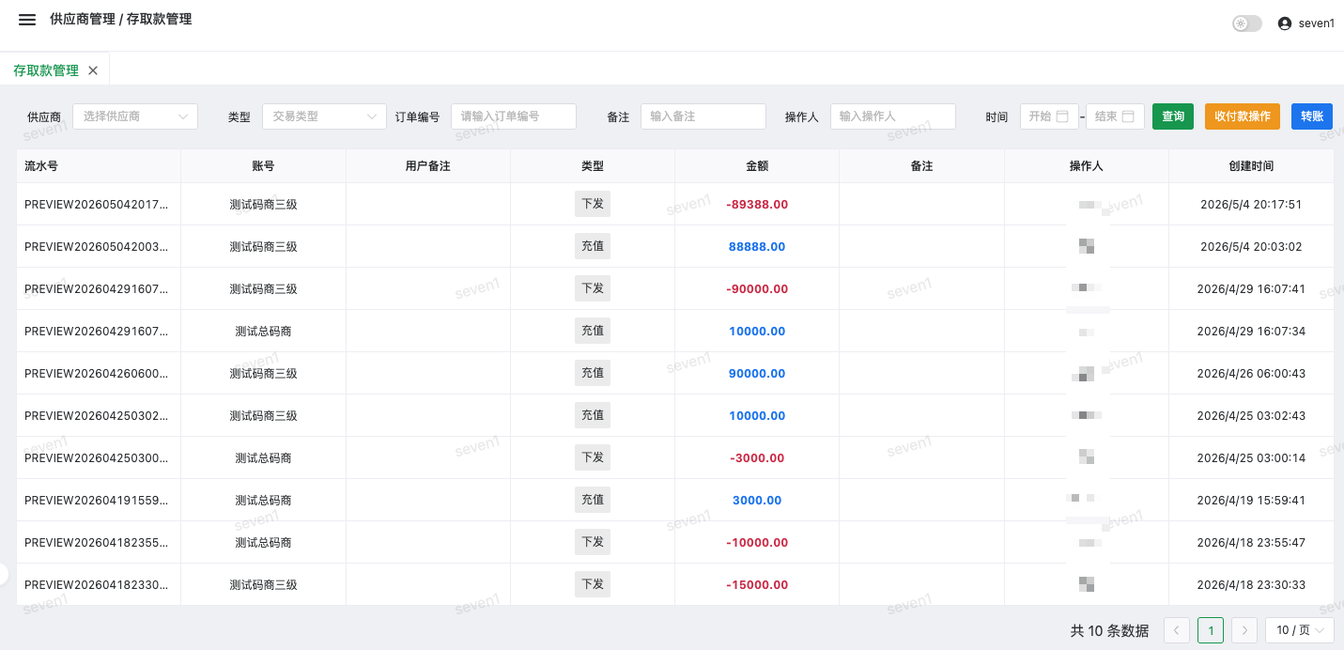Click the calendar icon in 结束 field
Screen dimensions: 1344x650
[1128, 116]
